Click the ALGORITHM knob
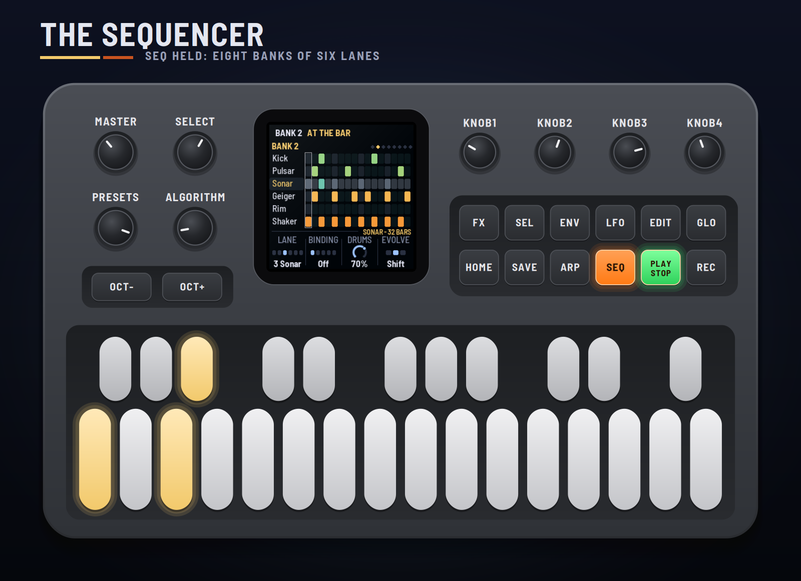Screen dimensions: 801x581 pos(195,228)
